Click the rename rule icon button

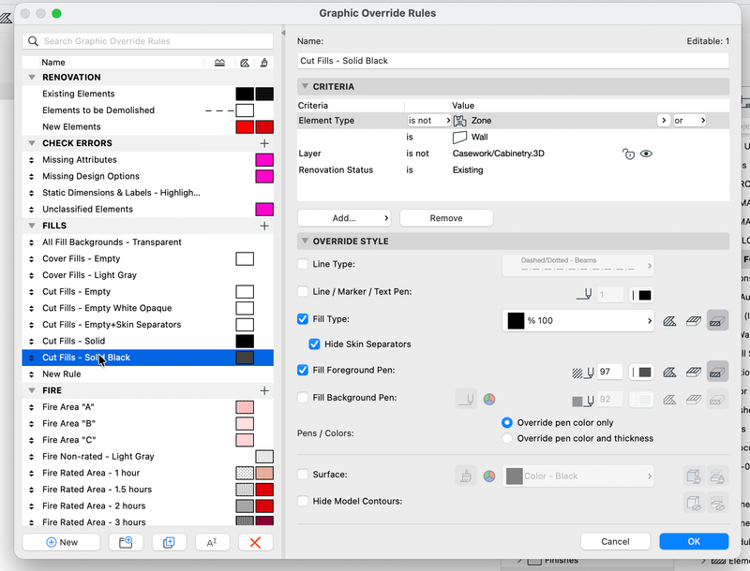212,542
